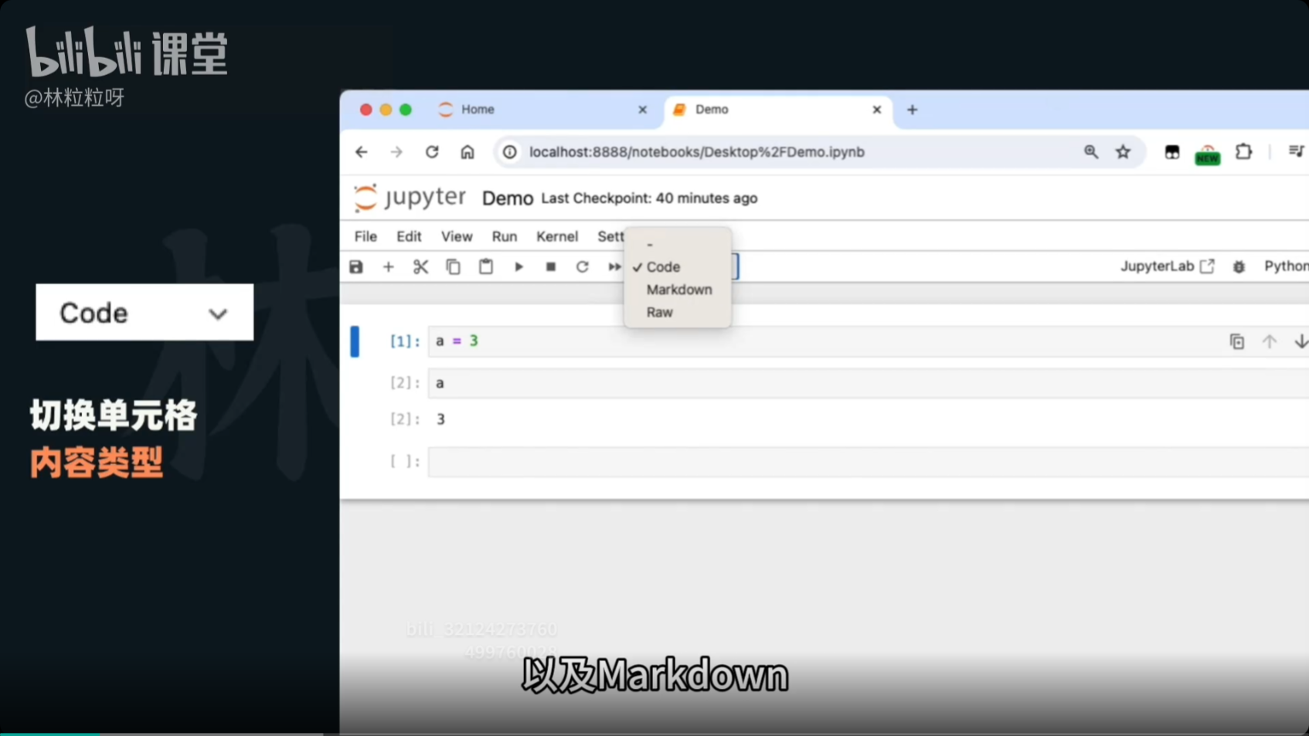Choose Raw from the cell type list
This screenshot has width=1309, height=736.
point(659,312)
